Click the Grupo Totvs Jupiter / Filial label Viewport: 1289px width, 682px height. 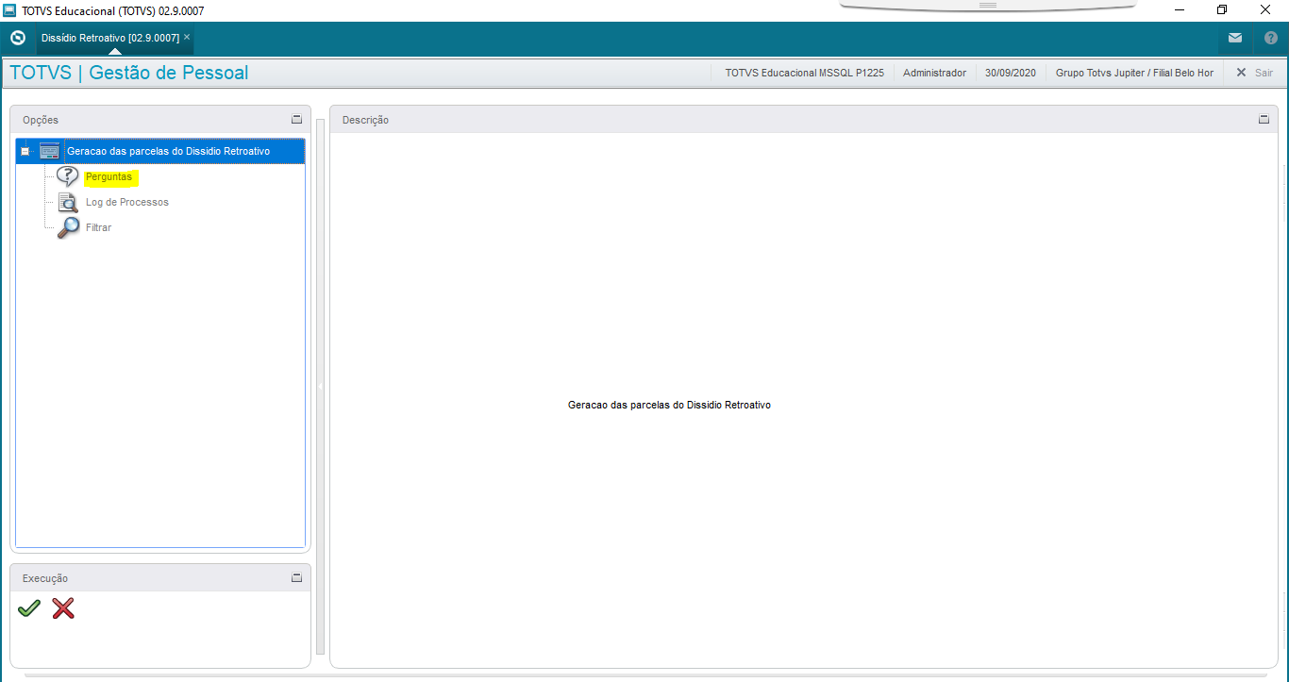pyautogui.click(x=1134, y=73)
